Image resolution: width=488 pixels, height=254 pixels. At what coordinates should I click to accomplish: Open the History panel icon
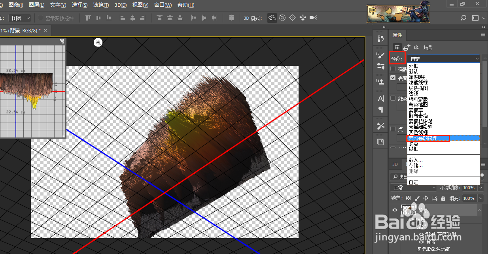tap(381, 39)
